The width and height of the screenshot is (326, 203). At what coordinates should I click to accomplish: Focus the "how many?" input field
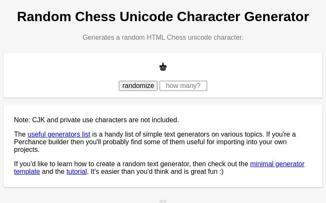click(x=183, y=86)
